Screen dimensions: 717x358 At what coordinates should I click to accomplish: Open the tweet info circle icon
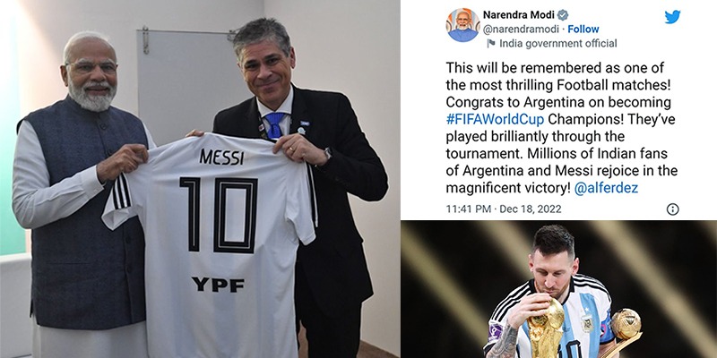coord(673,209)
